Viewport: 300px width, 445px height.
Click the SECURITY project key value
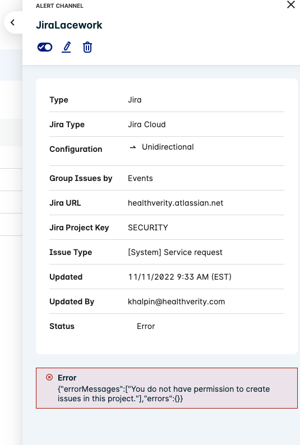pyautogui.click(x=148, y=228)
